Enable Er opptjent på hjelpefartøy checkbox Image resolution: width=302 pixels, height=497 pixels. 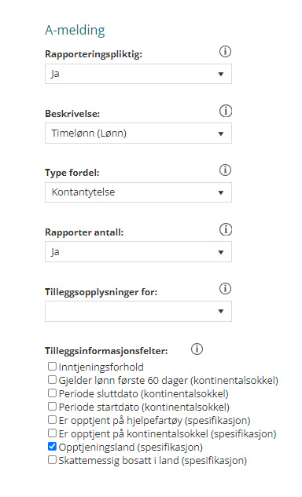pyautogui.click(x=52, y=420)
